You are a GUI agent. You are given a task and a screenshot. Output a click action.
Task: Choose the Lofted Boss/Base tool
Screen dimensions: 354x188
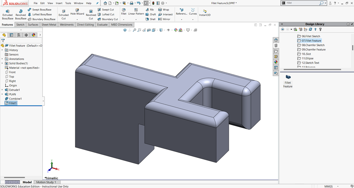40,15
